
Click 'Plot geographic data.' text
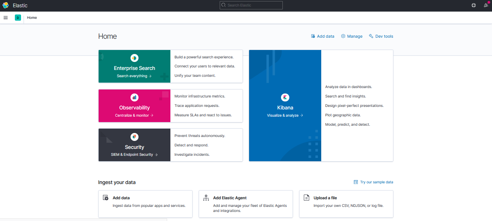coord(343,115)
